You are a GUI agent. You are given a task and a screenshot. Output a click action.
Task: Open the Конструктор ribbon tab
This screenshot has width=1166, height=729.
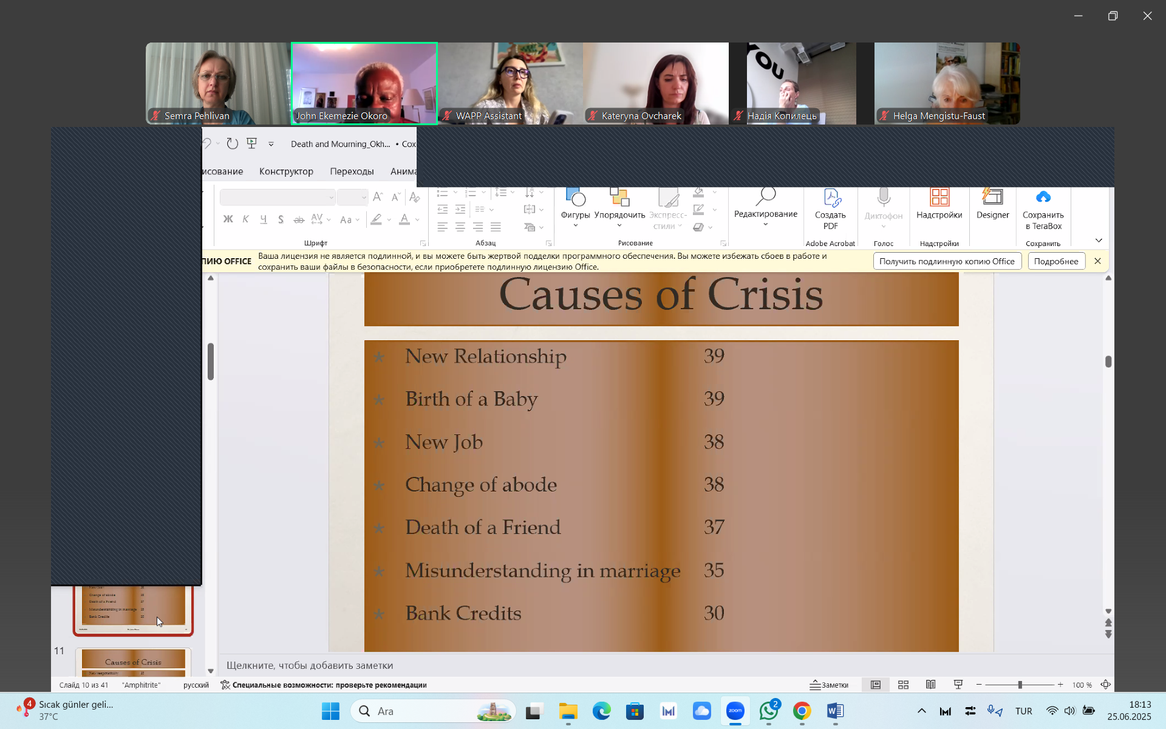[x=286, y=171]
